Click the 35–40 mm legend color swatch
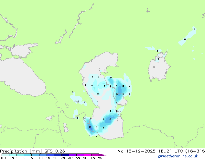 point(80,155)
